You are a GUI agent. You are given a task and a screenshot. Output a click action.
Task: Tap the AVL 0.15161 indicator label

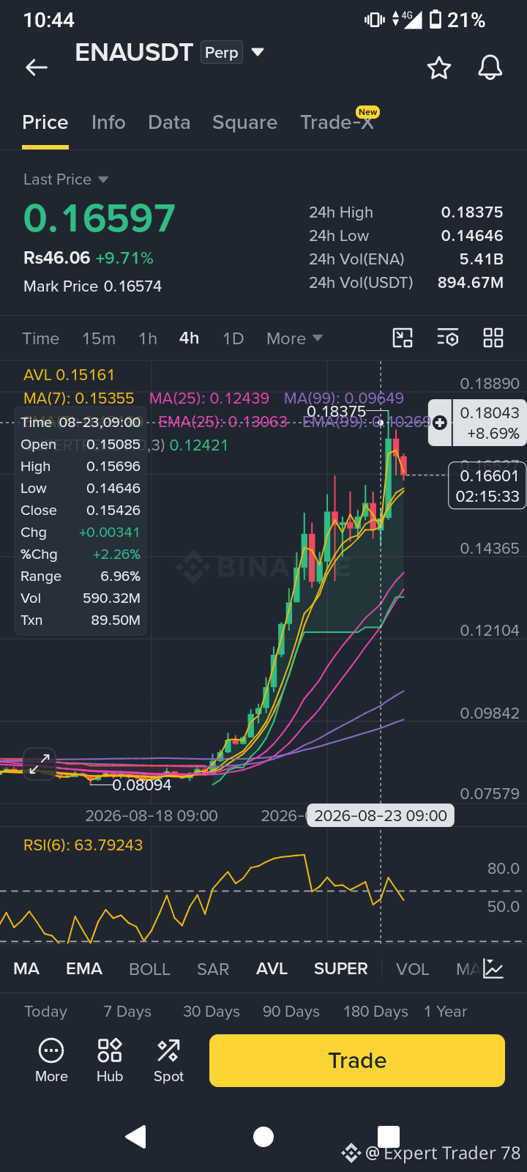[70, 375]
